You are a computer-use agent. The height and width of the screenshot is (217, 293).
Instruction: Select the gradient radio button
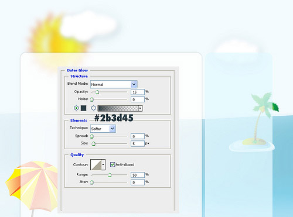(94, 108)
